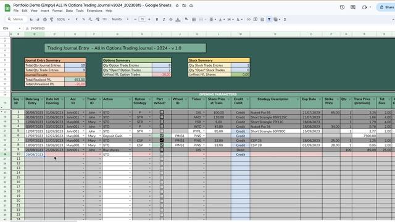This screenshot has width=395, height=222.
Task: Click the increase font size plus button
Action: (149, 19)
